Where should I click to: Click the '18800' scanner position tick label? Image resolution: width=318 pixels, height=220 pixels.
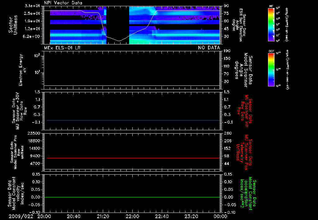(34, 141)
